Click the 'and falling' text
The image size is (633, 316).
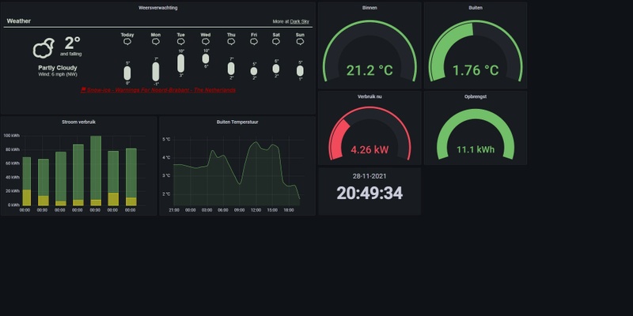pyautogui.click(x=71, y=54)
